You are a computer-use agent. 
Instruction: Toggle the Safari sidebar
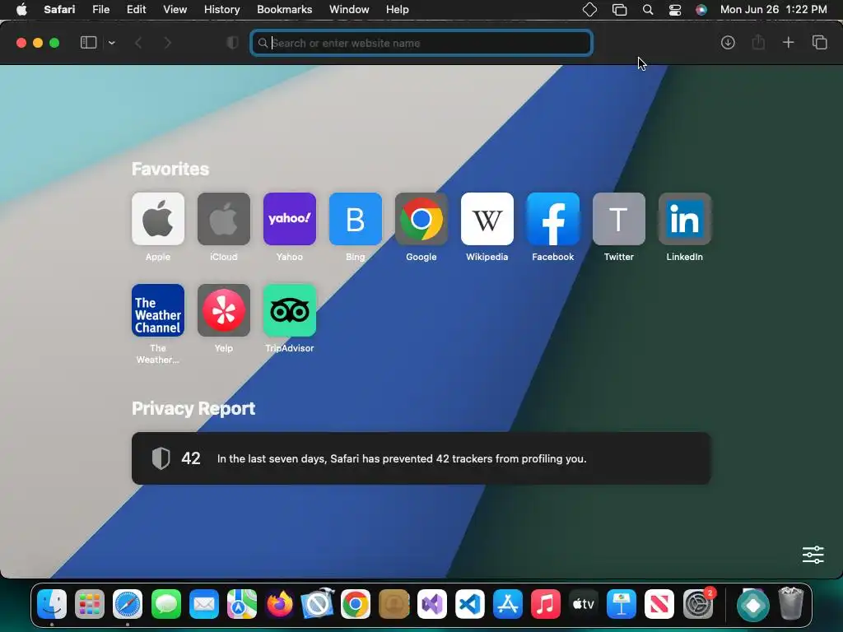[88, 43]
